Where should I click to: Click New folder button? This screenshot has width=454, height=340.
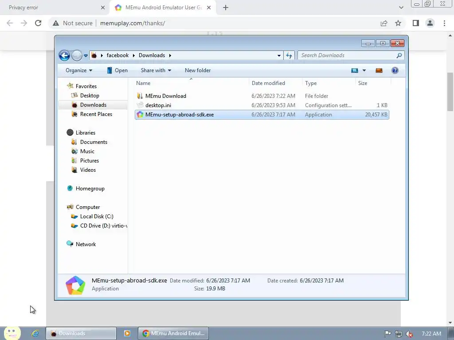pos(198,70)
